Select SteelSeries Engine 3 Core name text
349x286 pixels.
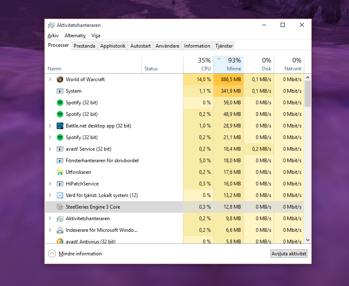click(93, 207)
